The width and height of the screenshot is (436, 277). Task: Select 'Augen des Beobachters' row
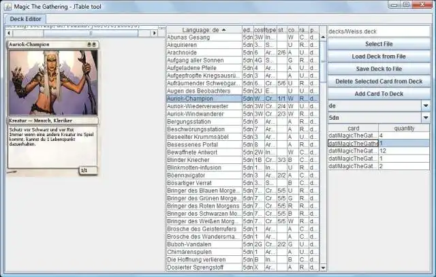click(x=243, y=91)
